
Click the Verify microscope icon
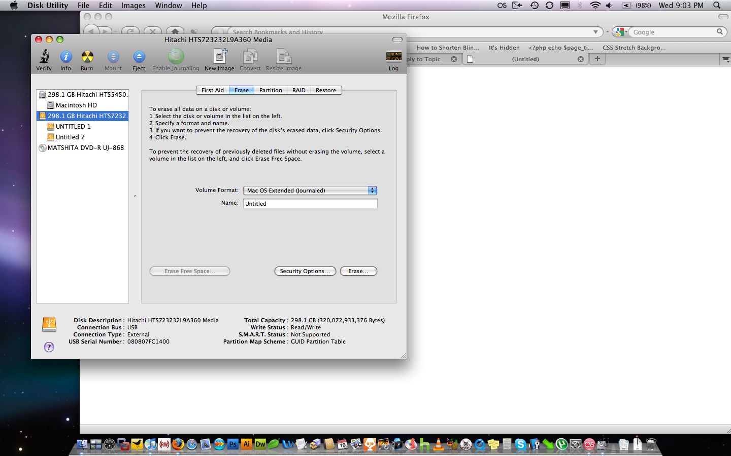44,56
